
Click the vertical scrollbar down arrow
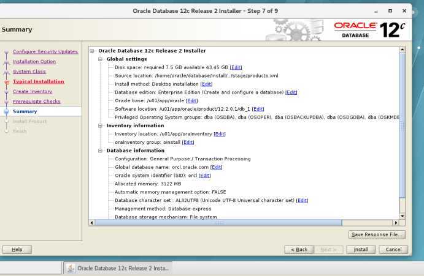click(402, 216)
